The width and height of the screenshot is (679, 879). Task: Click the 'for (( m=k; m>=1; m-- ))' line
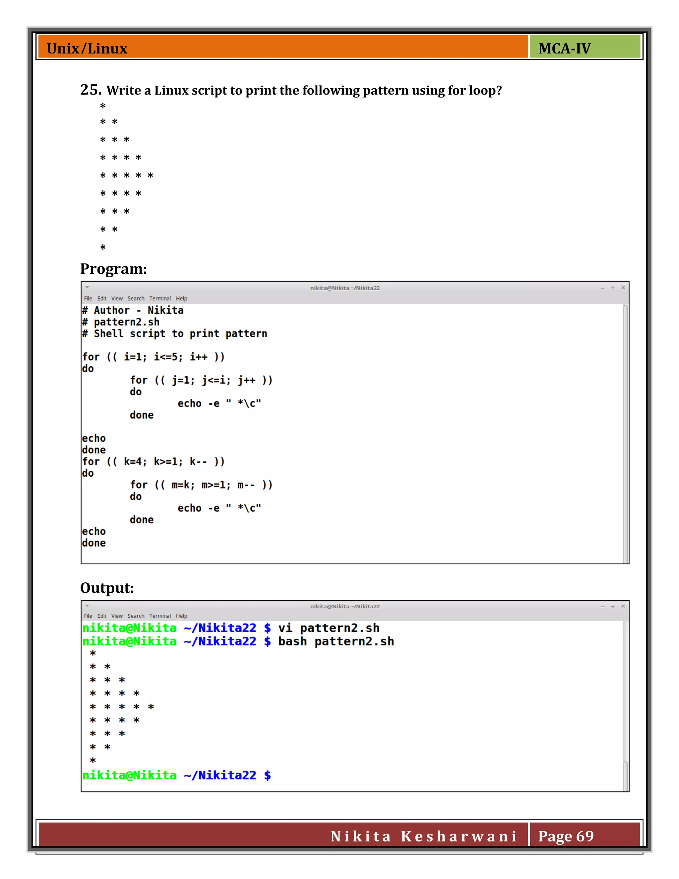coord(201,485)
